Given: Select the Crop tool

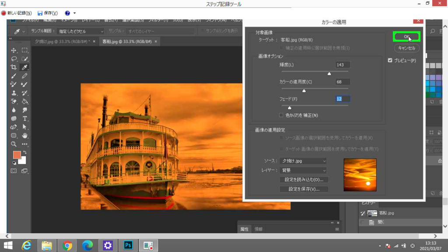Looking at the screenshot, I should click(x=14, y=67).
